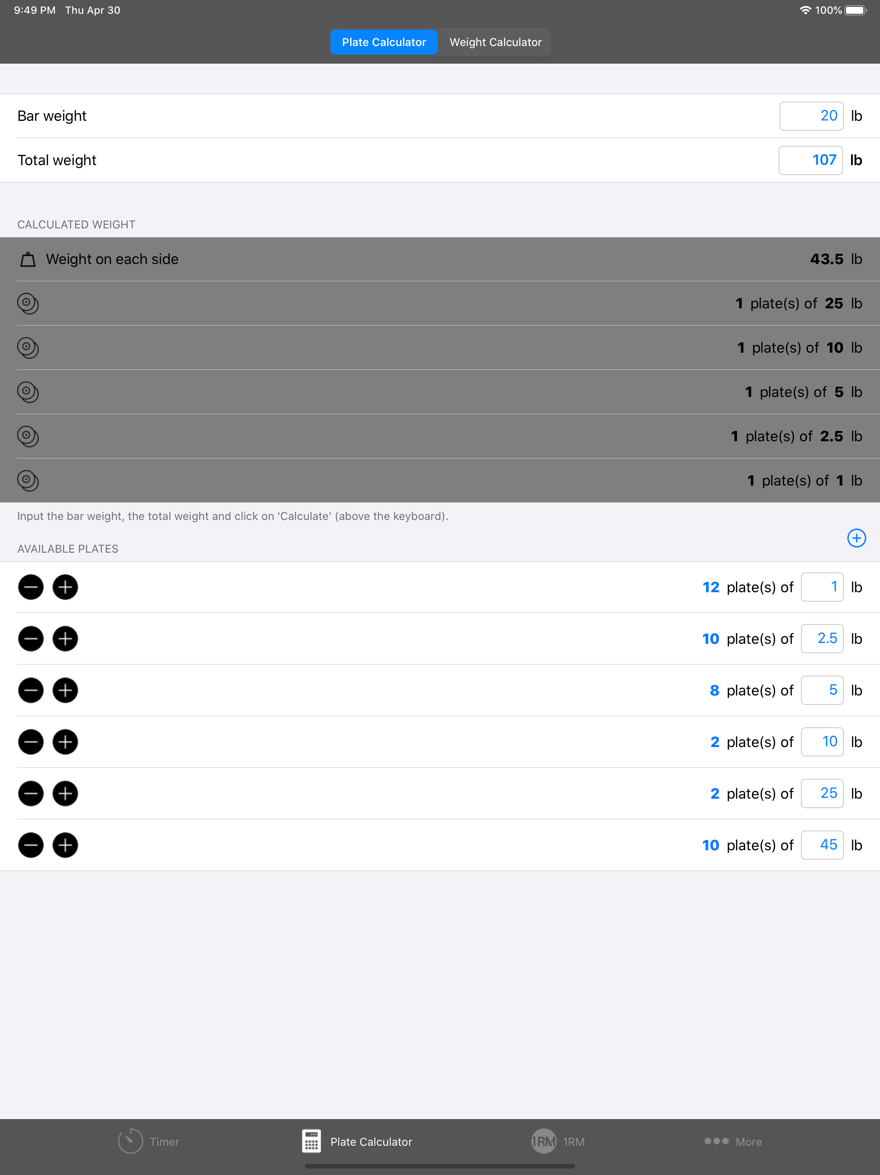This screenshot has height=1175, width=880.
Task: Select the Plate Calculator tab at top
Action: click(x=384, y=42)
